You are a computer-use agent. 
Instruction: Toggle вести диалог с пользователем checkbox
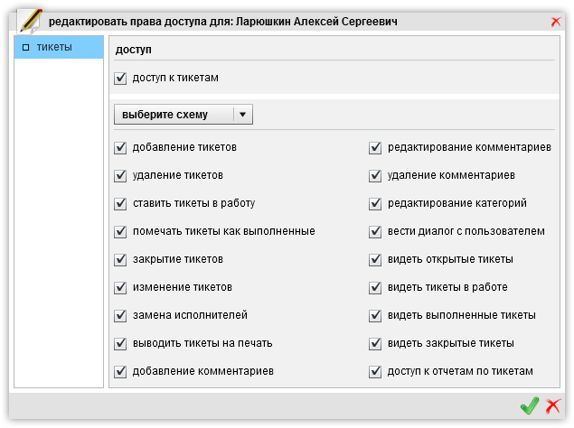pos(376,231)
